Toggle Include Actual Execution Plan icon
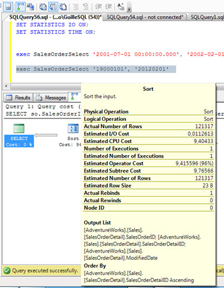This screenshot has width=224, height=288. click(20, 7)
